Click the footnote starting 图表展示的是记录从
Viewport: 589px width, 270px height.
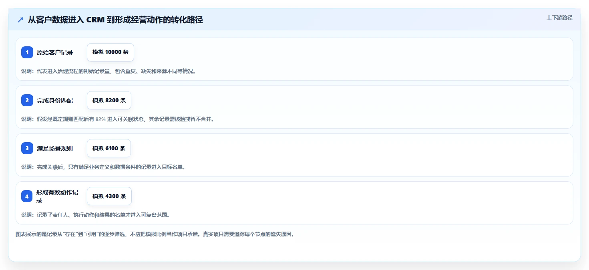[x=155, y=234]
